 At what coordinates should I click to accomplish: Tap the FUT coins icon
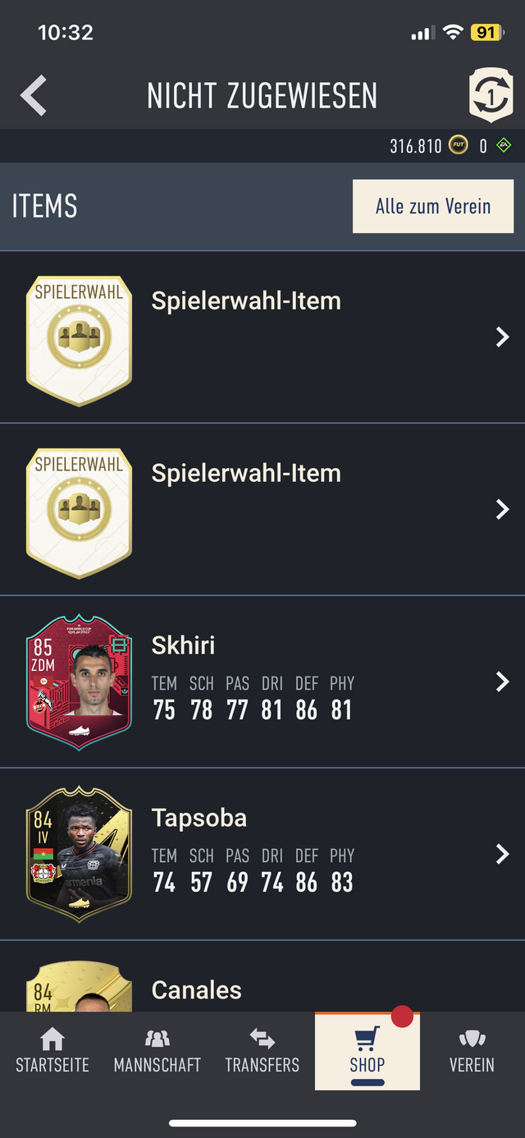tap(458, 146)
